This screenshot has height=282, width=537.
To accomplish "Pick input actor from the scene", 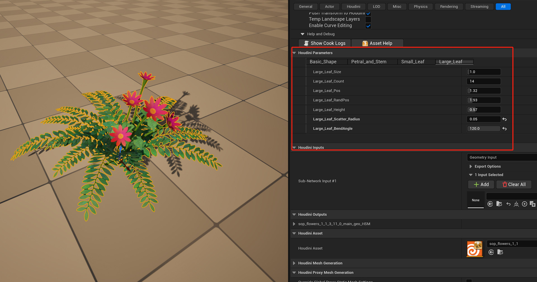I will pos(516,204).
